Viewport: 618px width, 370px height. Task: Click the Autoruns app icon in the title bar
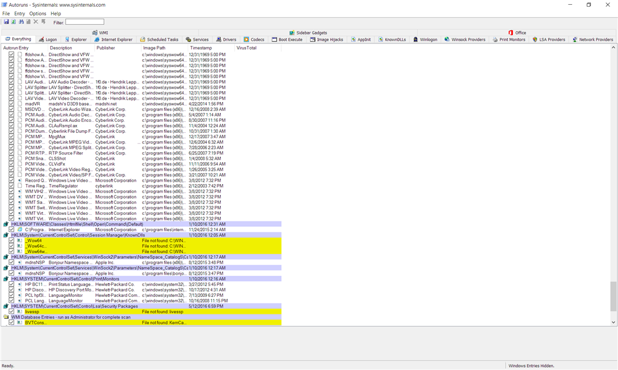(x=4, y=5)
